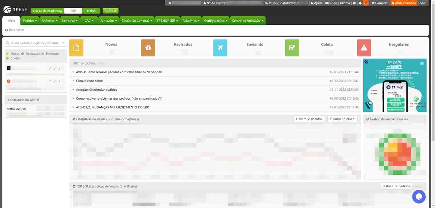Click the yellow Novos document icon
This screenshot has height=208, width=435.
point(76,48)
